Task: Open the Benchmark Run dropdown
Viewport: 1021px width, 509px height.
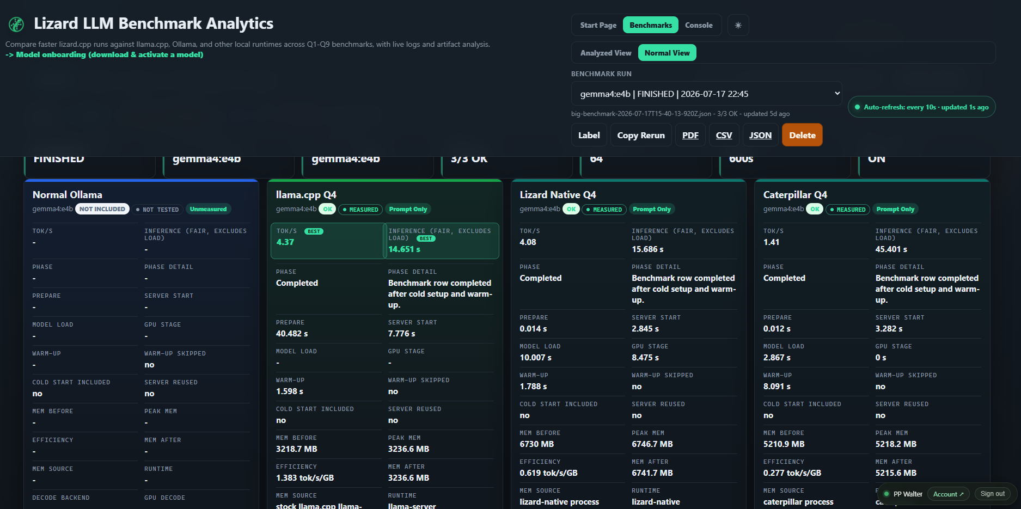Action: pyautogui.click(x=706, y=94)
